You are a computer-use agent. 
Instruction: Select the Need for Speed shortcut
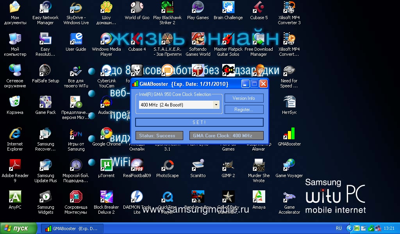point(289,70)
